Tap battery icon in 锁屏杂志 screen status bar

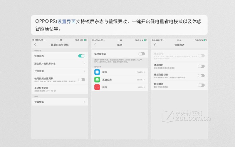click(x=85, y=40)
